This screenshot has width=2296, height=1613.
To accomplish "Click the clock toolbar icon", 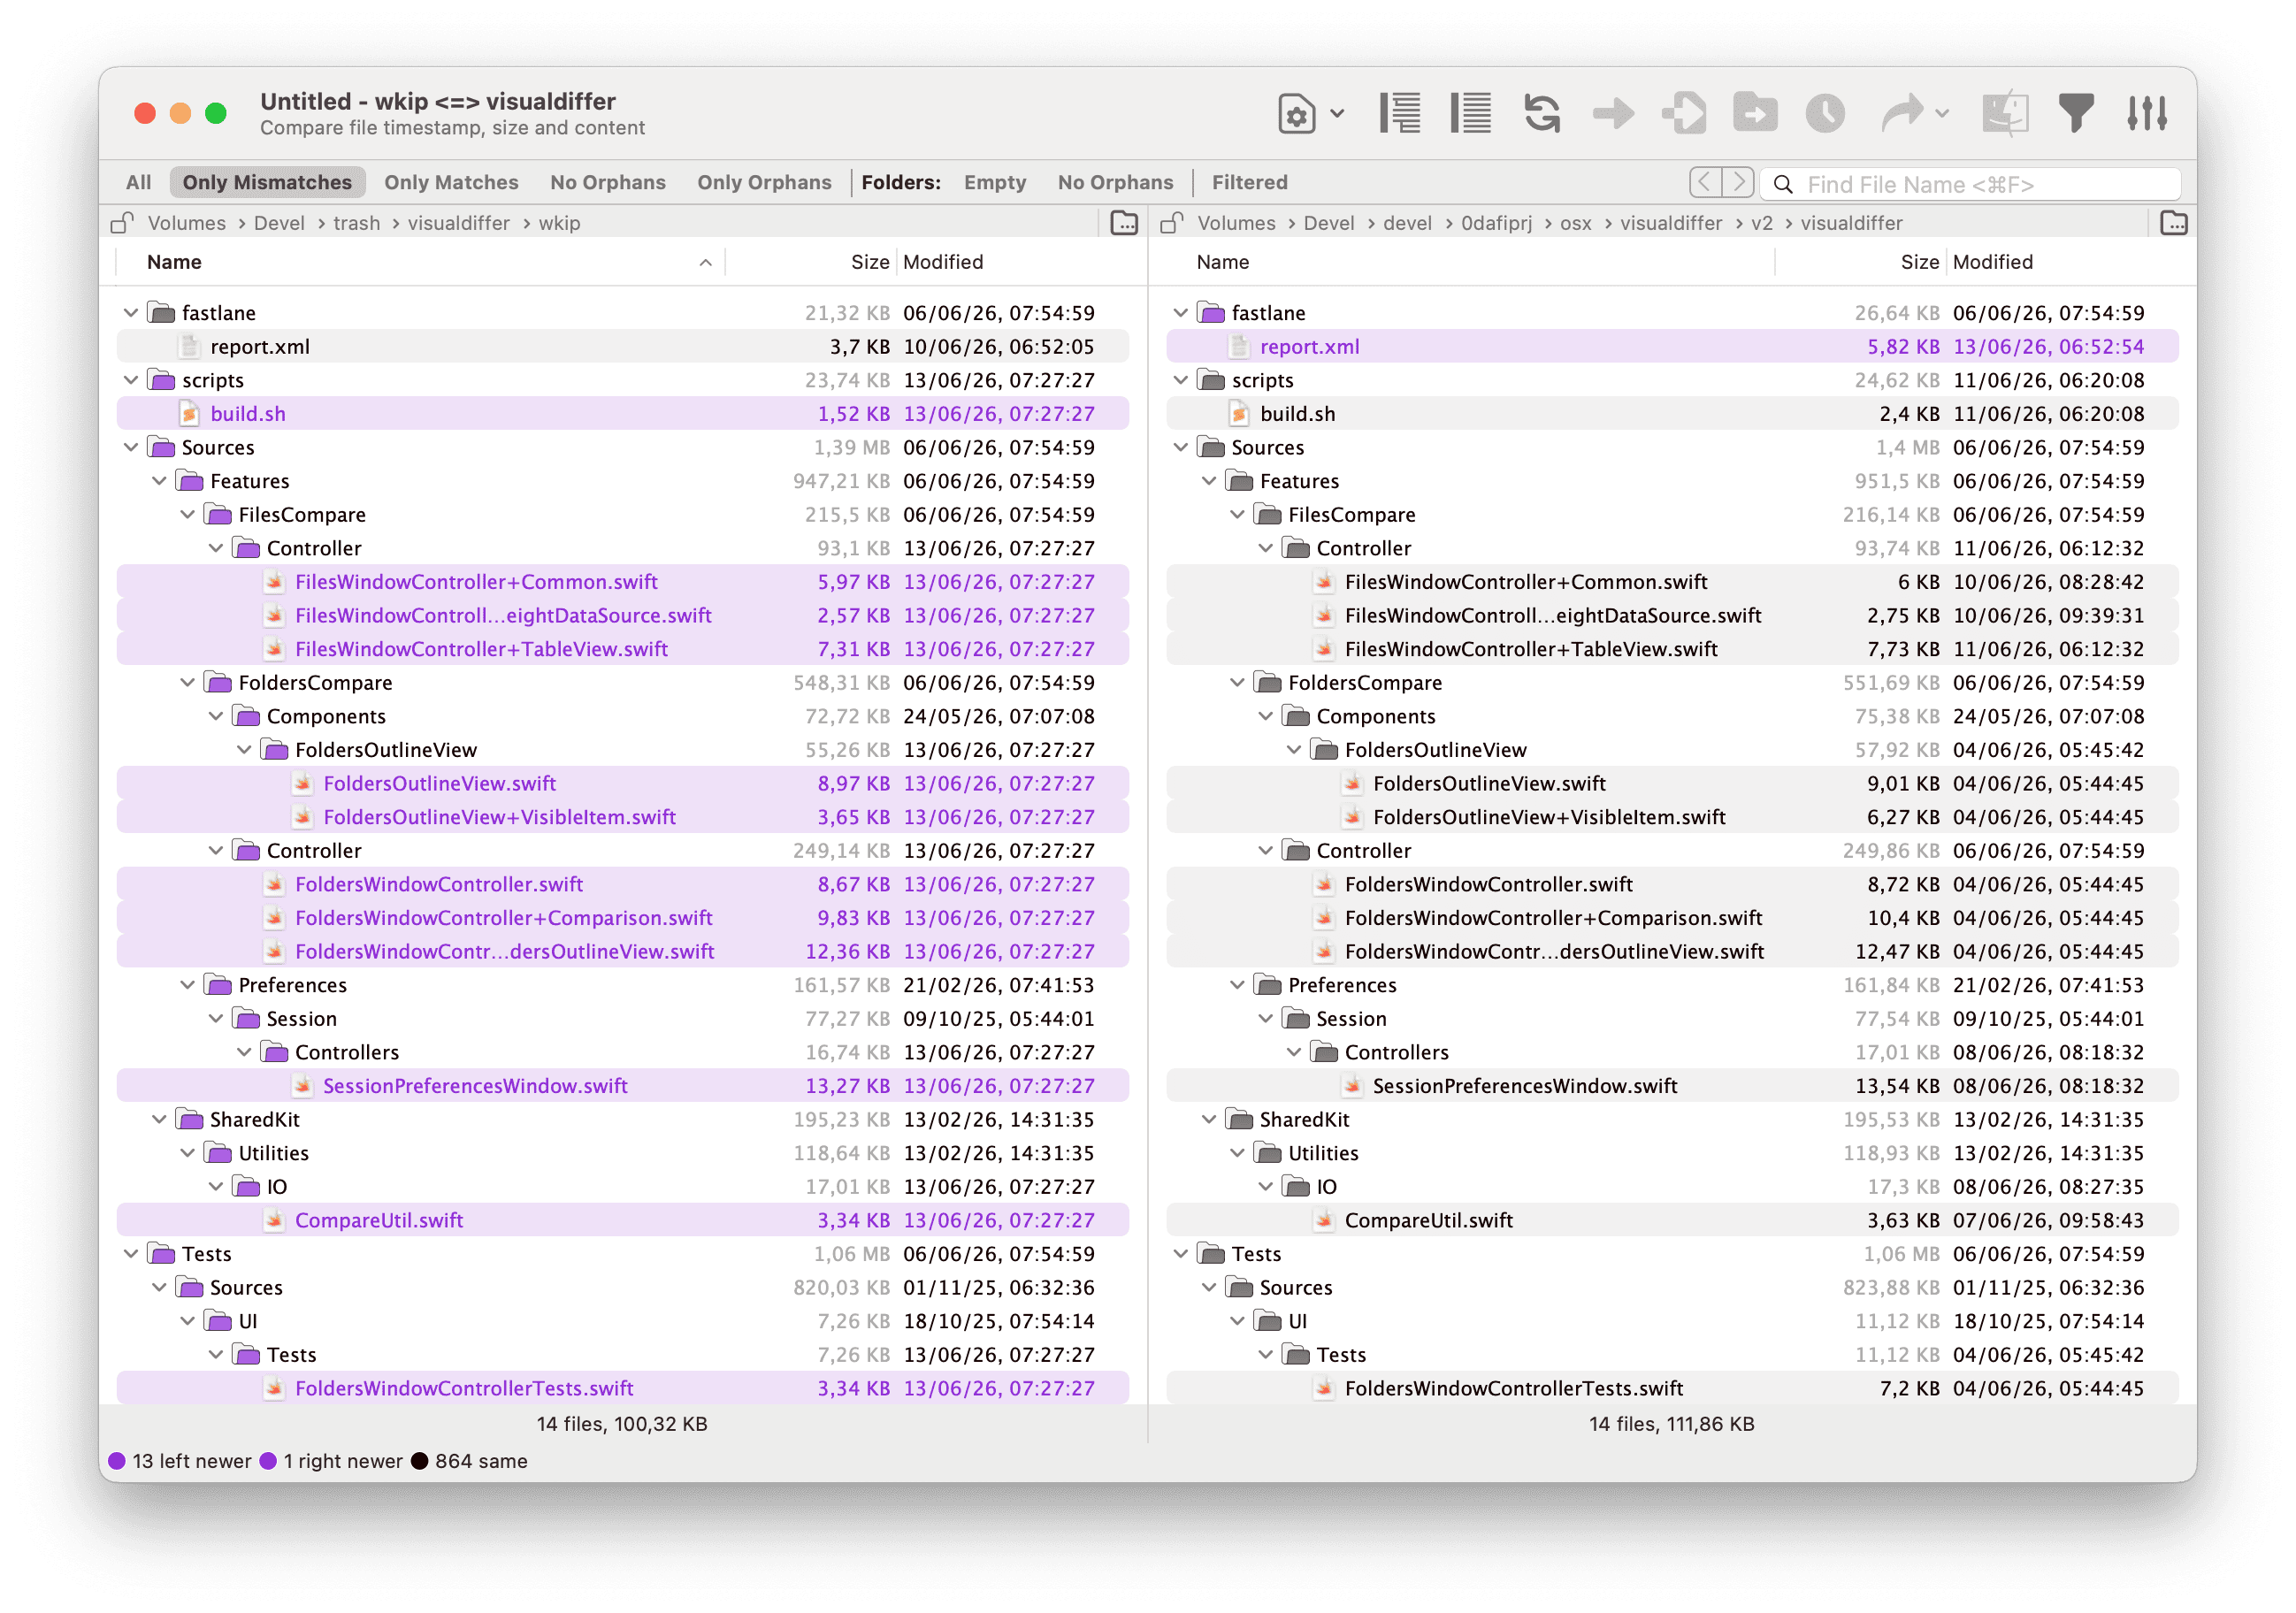I will pos(1825,113).
